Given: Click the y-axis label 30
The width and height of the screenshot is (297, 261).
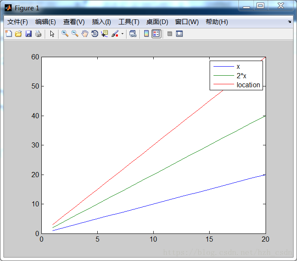Looking at the screenshot, I should tap(35, 145).
